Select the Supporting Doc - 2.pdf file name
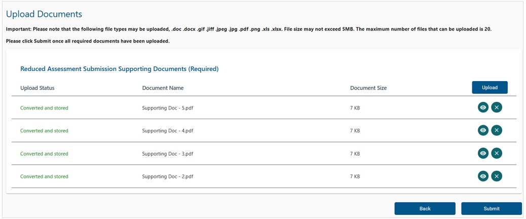Image resolution: width=526 pixels, height=219 pixels. coord(168,176)
